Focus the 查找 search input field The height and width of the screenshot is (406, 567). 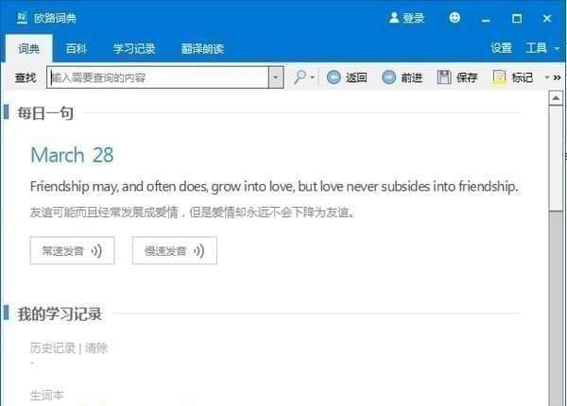[159, 77]
